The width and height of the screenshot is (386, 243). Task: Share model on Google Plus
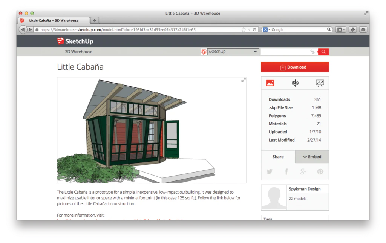pos(303,171)
